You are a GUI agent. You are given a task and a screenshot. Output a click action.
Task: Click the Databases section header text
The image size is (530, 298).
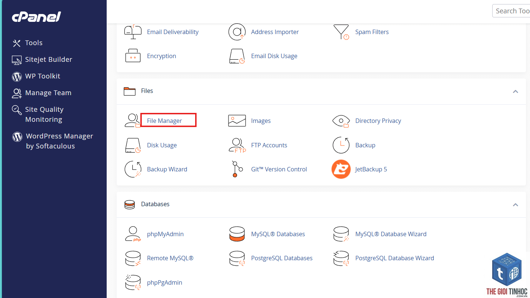coord(155,204)
